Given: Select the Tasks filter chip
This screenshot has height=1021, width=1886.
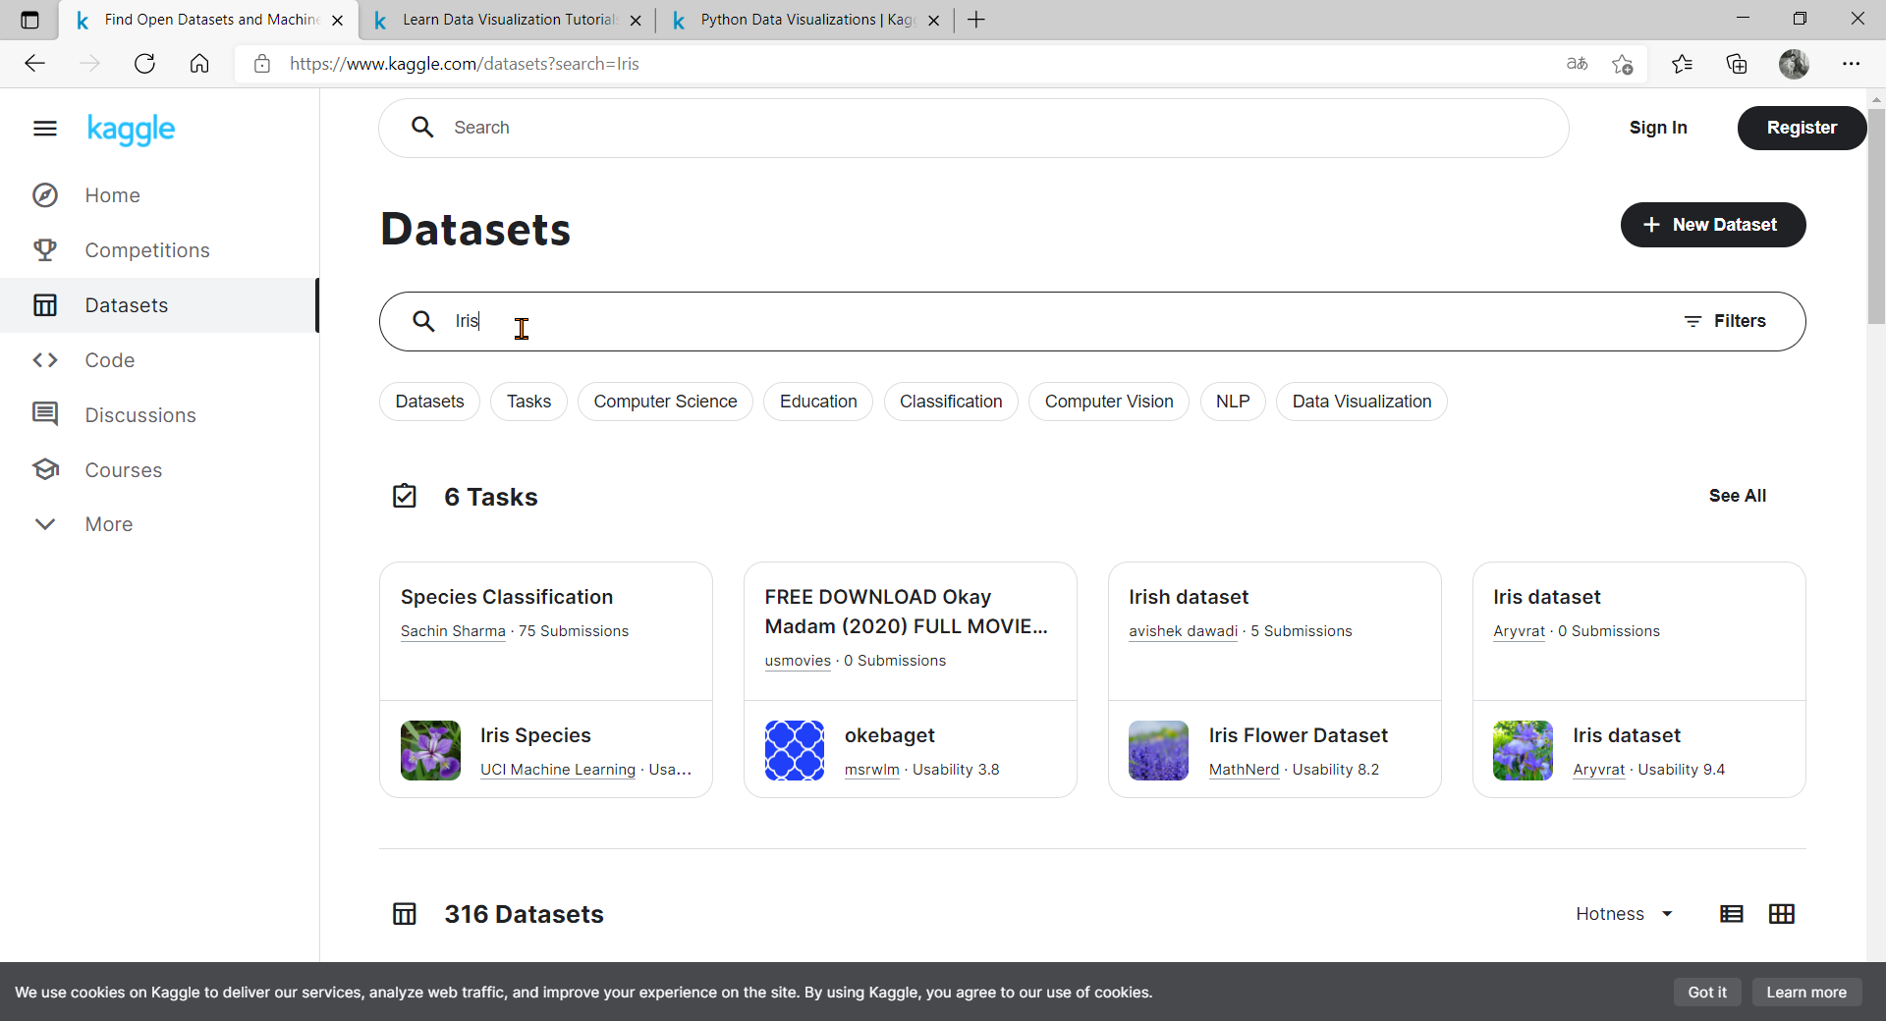Looking at the screenshot, I should coord(528,402).
